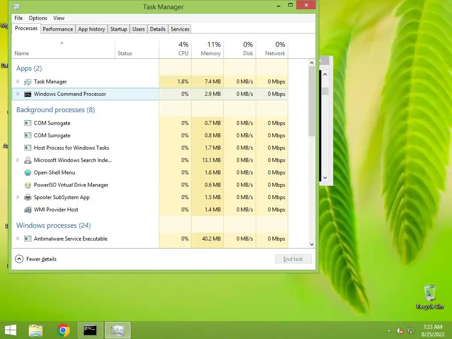Open the File menu

pos(19,18)
